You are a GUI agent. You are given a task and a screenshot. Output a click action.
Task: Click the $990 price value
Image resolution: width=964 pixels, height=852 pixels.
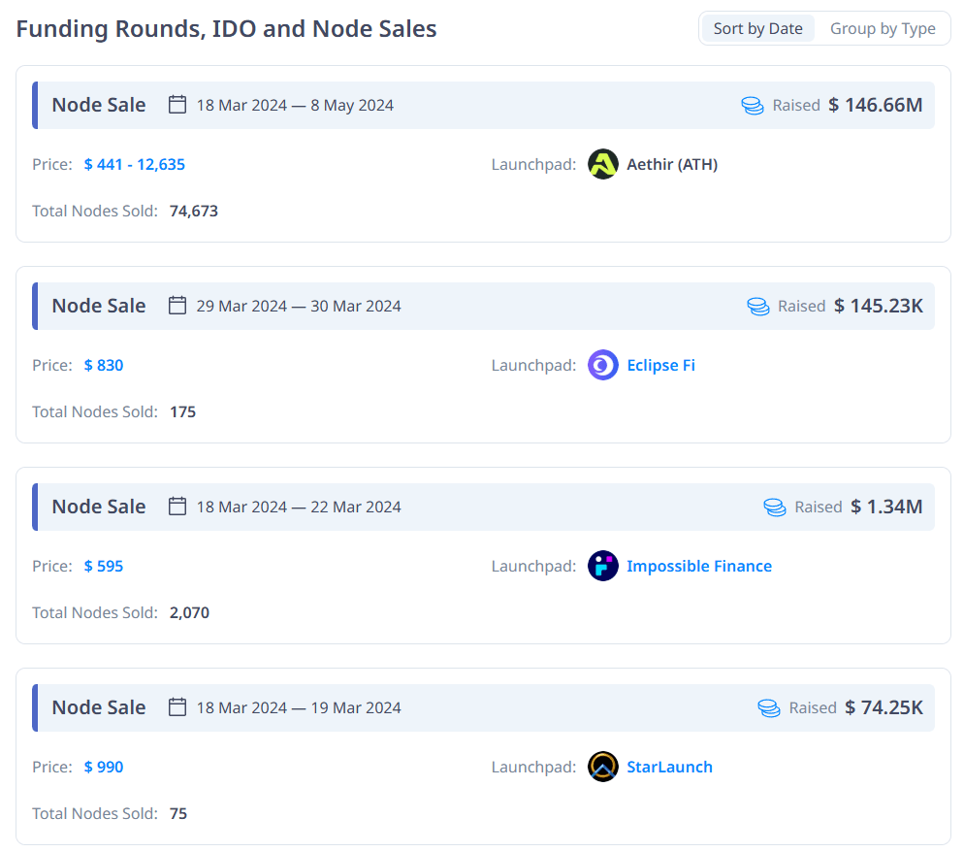click(x=104, y=767)
